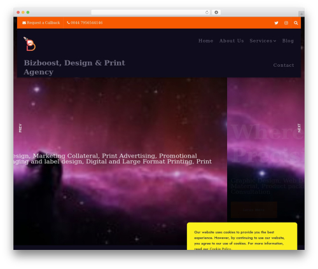
Task: Click the search magnifier icon
Action: tap(296, 23)
